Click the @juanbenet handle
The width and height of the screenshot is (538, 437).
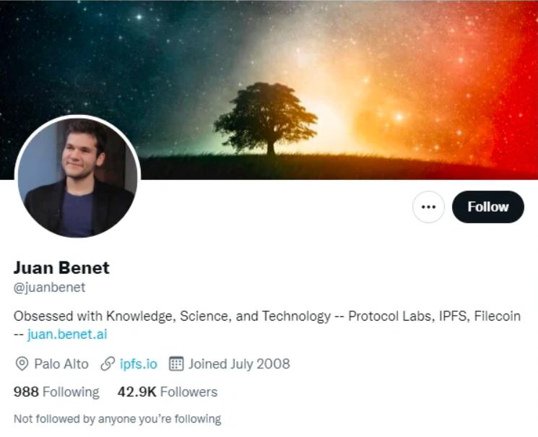49,287
